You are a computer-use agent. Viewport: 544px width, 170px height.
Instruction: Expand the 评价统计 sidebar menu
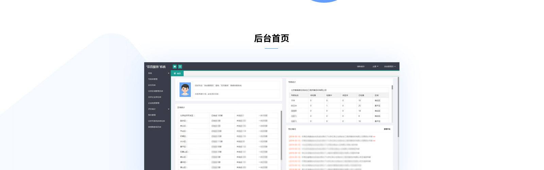coord(158,109)
